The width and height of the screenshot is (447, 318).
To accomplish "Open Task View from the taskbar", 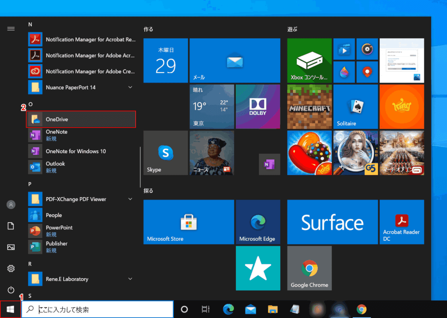I will click(206, 309).
